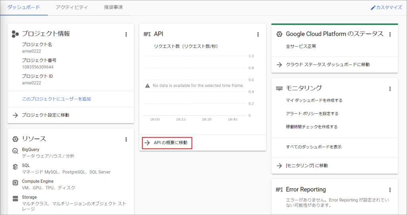Screen dimensions: 407x215
Task: Open モニタリング card three-dot menu
Action: (390, 89)
